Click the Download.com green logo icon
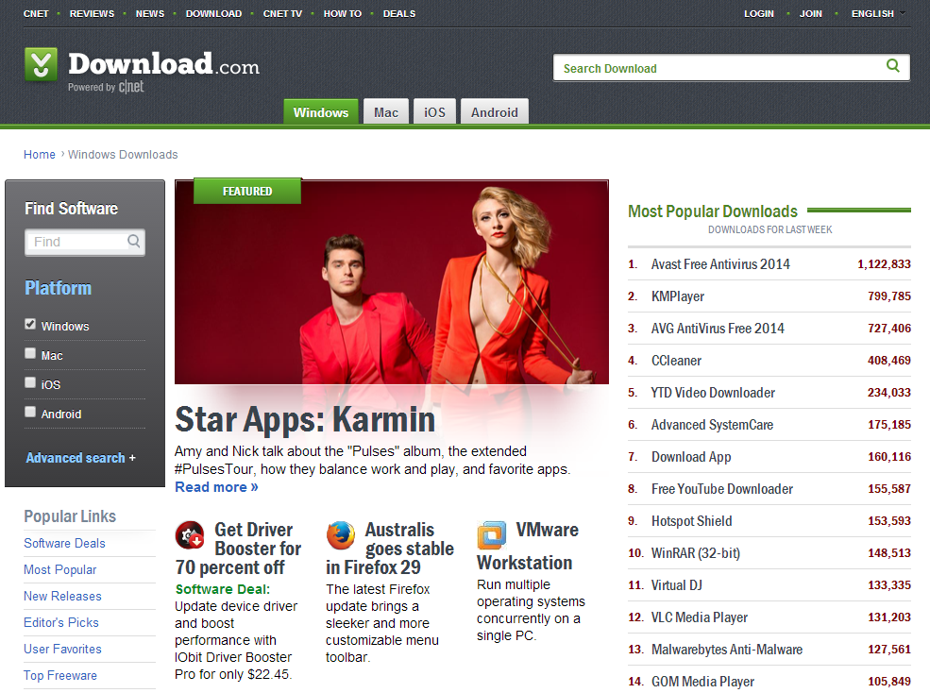This screenshot has width=930, height=693. pos(41,64)
